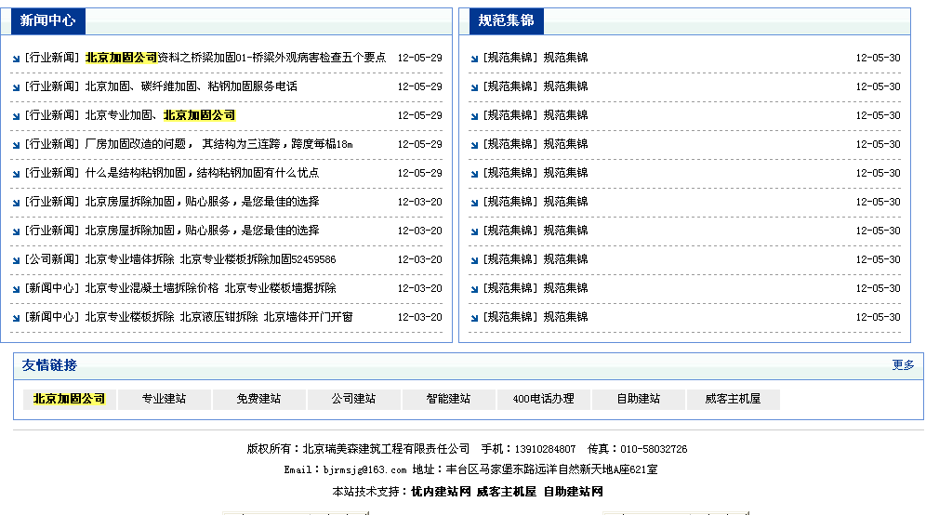This screenshot has width=926, height=515.
Task: Click the 自助建站网 tech support link in footer
Action: click(573, 491)
